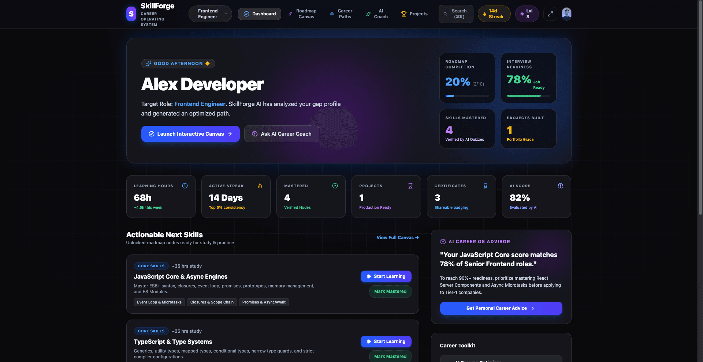
Task: Click the Closures & Scope Chain tag
Action: [212, 302]
